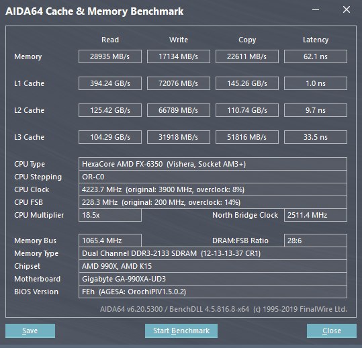The width and height of the screenshot is (362, 348).
Task: Click the AIDA64 Cache & Memory Benchmark title
Action: point(95,11)
